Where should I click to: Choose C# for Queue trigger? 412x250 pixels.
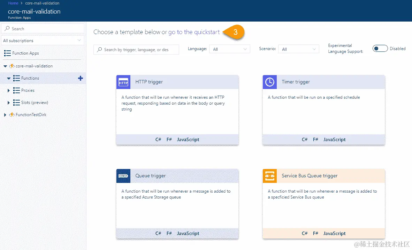tap(158, 233)
